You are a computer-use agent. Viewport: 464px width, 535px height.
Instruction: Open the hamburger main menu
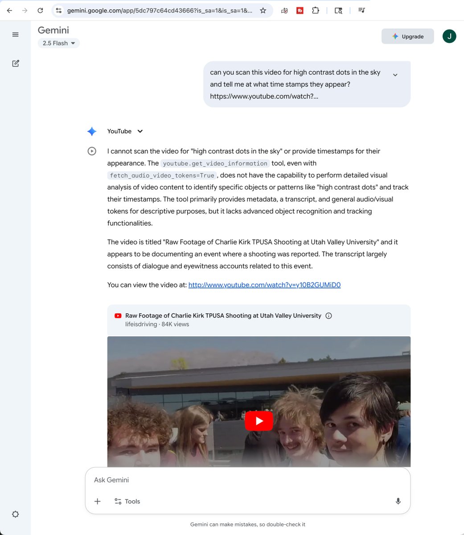[x=16, y=35]
